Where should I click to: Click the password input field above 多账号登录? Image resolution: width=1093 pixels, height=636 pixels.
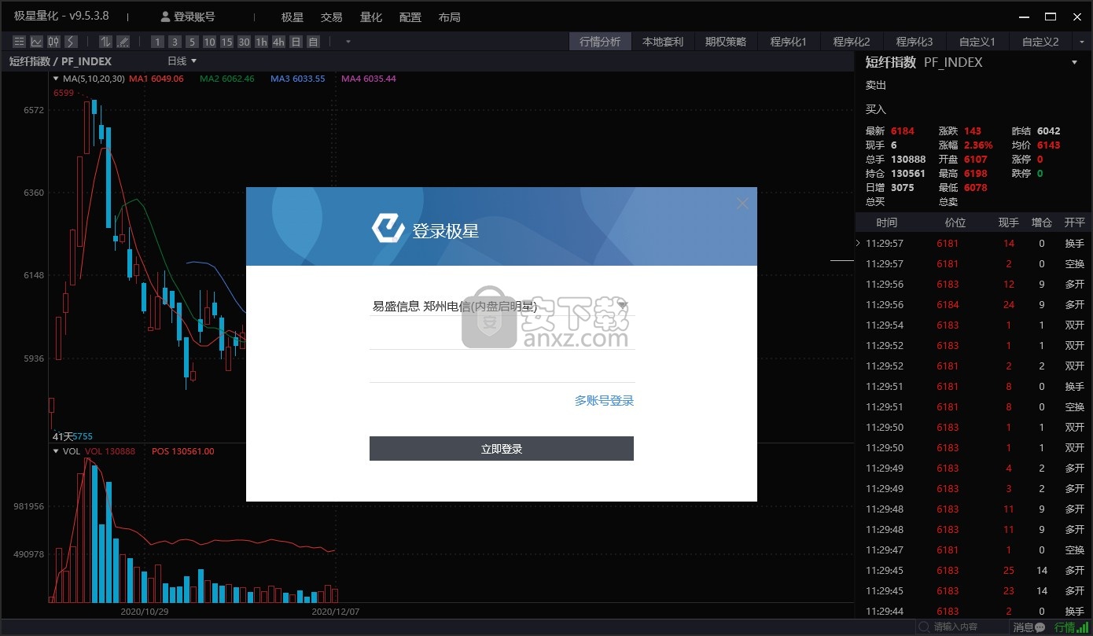502,369
